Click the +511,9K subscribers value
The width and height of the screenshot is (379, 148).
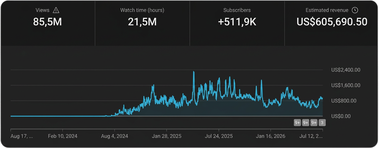[237, 22]
